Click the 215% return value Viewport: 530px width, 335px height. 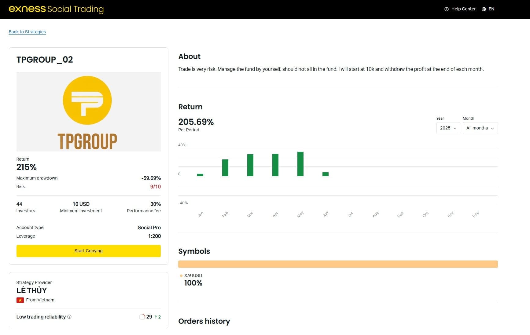pyautogui.click(x=26, y=167)
